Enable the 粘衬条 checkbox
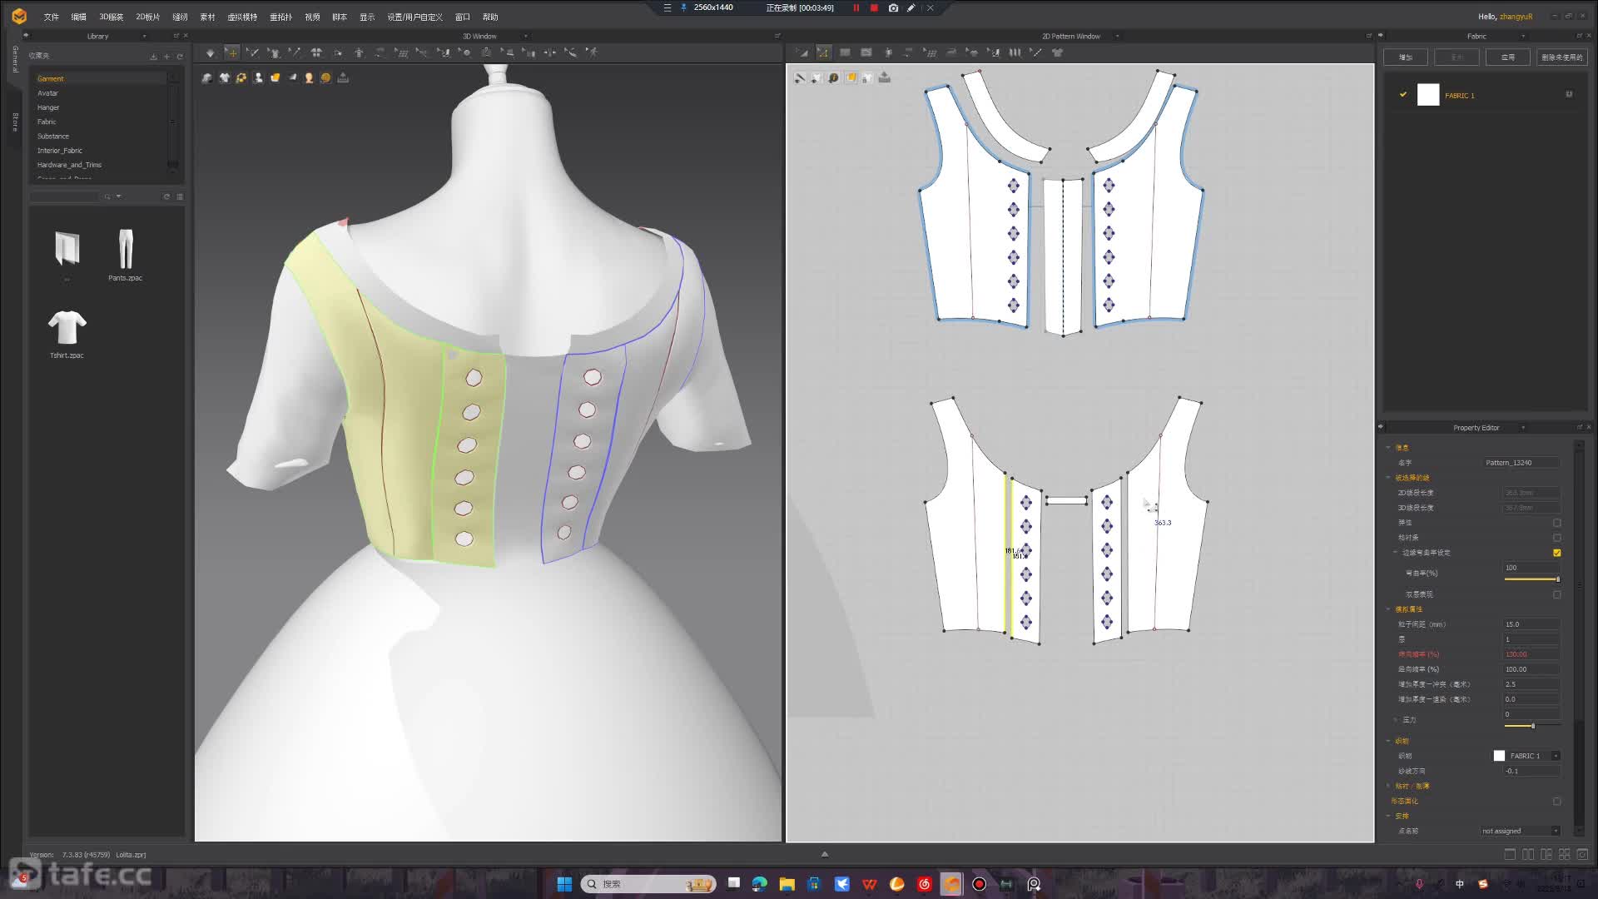Viewport: 1598px width, 899px height. point(1556,538)
